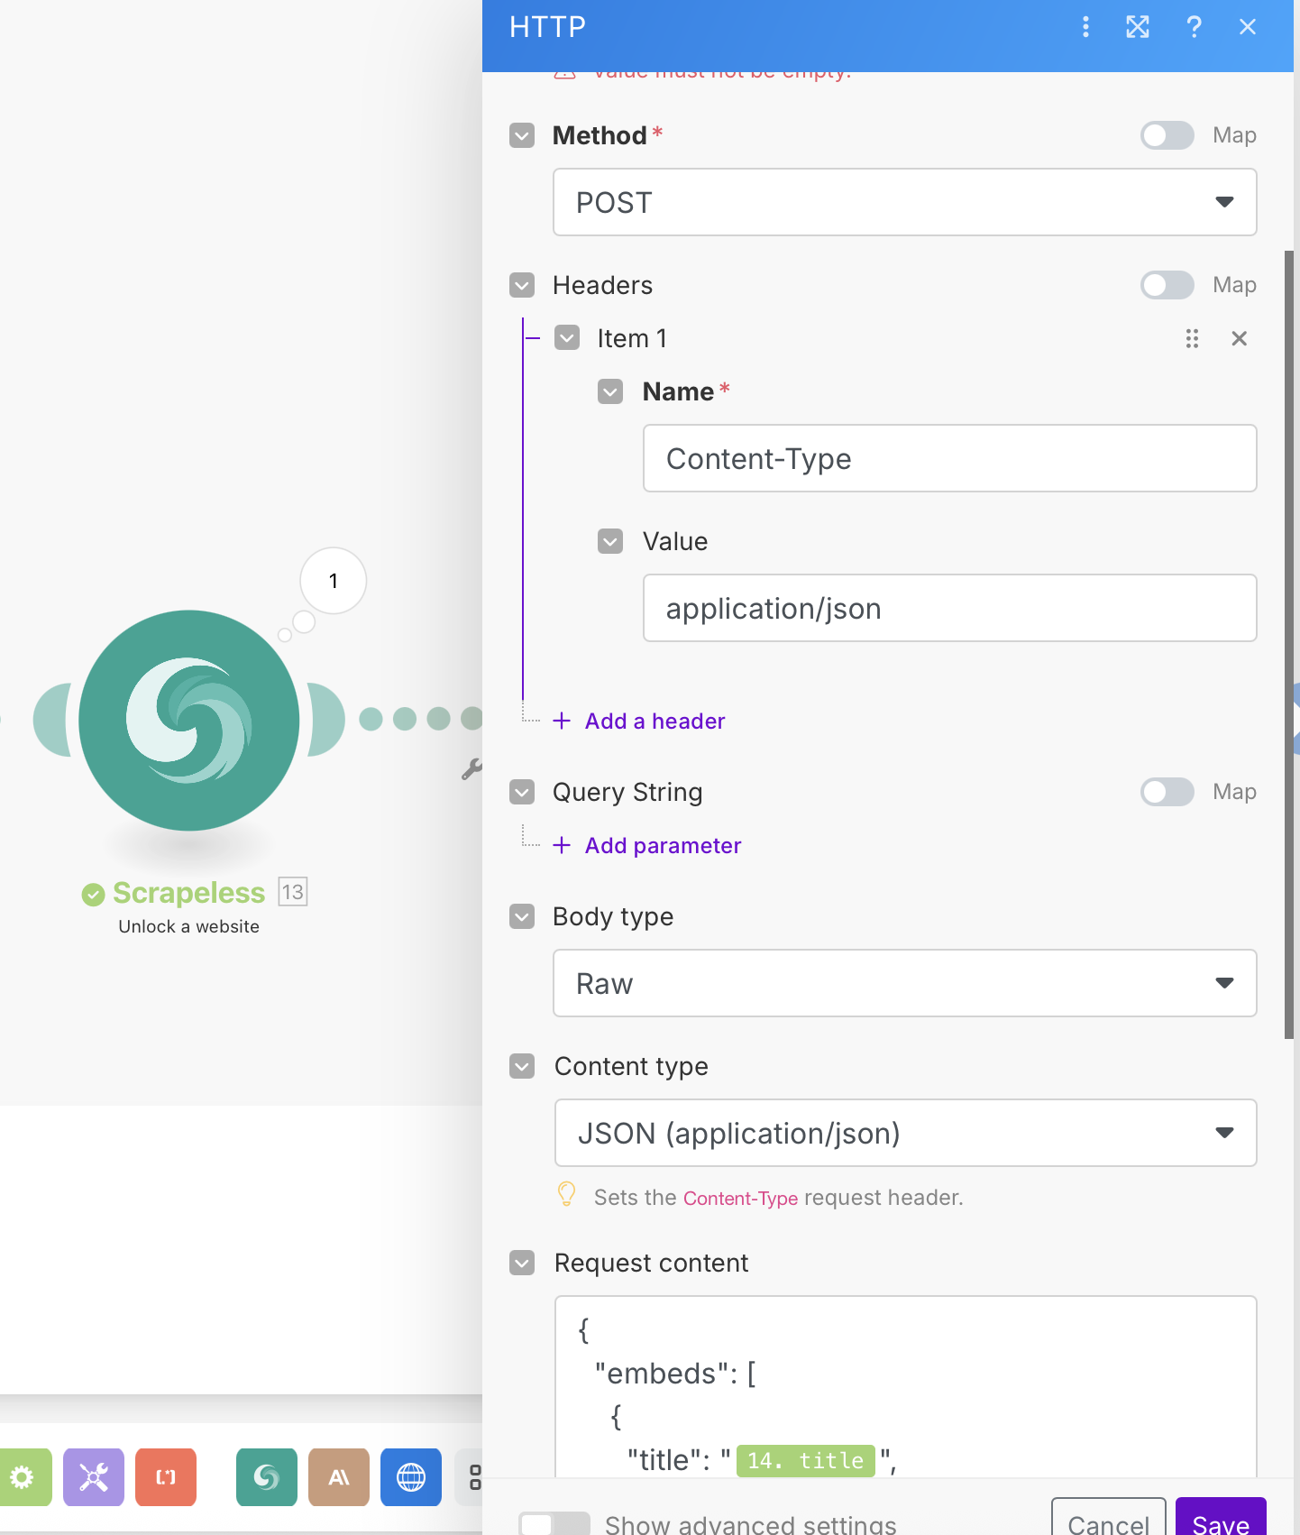This screenshot has height=1535, width=1300.
Task: Collapse the Name field
Action: coord(610,391)
